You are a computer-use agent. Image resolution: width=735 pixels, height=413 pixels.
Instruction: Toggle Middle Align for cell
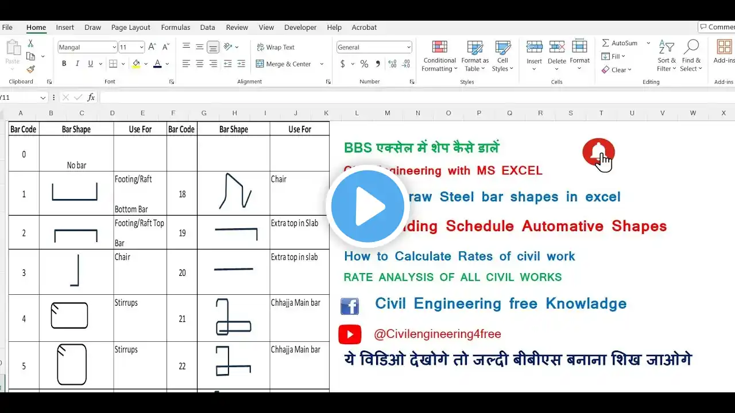pyautogui.click(x=199, y=47)
